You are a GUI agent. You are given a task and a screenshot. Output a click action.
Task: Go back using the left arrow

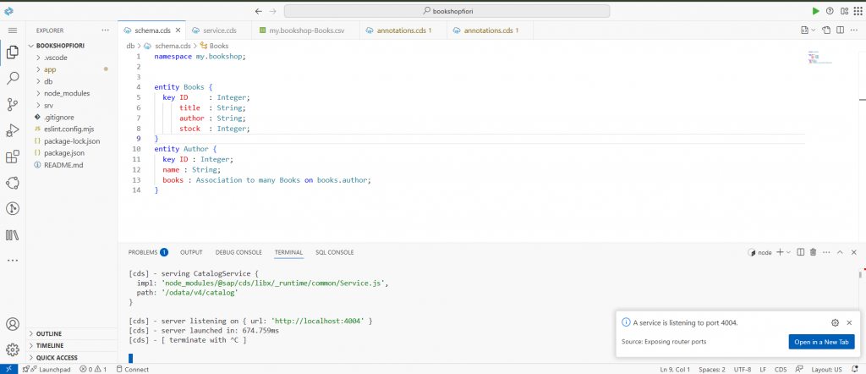258,11
